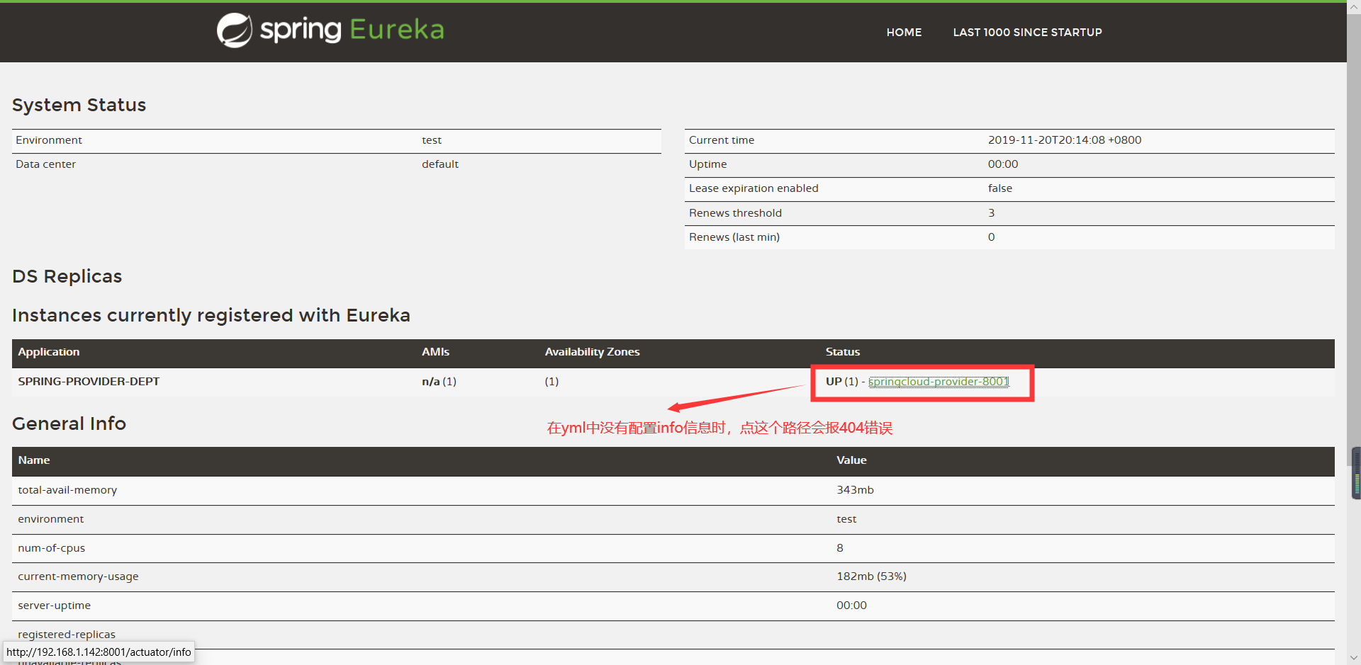Select 'Instances currently registered with Eureka' heading

point(211,315)
